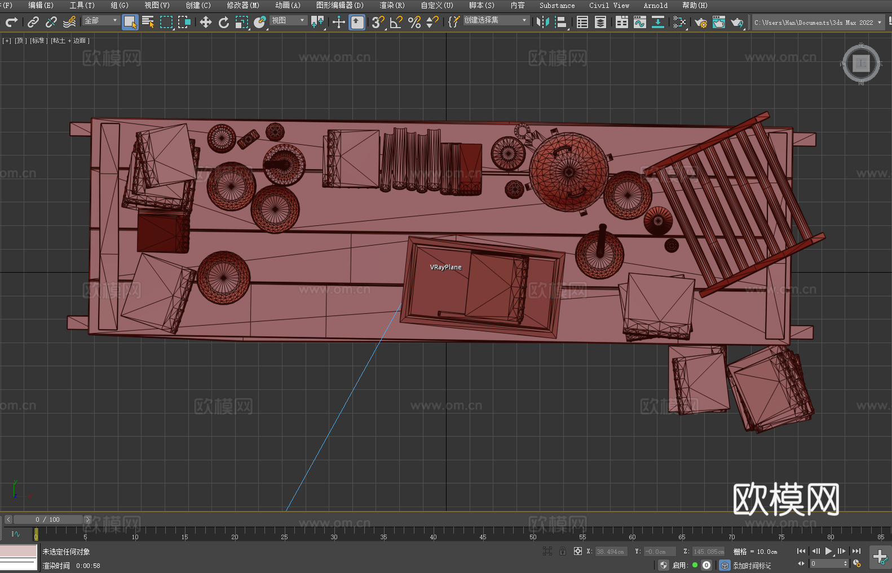Click the Z coordinate field

coord(708,552)
